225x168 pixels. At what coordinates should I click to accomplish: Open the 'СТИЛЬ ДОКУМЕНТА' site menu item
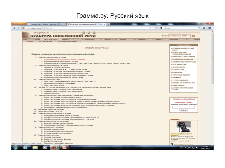click(76, 39)
